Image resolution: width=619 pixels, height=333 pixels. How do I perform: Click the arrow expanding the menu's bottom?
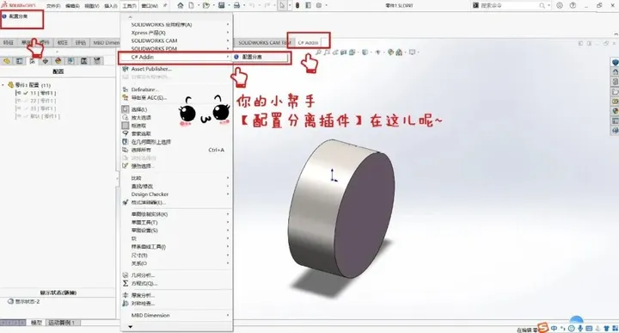click(131, 327)
